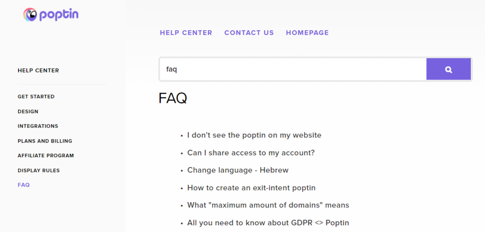This screenshot has height=232, width=485.
Task: Open article I don't see the poptin
Action: (x=254, y=135)
